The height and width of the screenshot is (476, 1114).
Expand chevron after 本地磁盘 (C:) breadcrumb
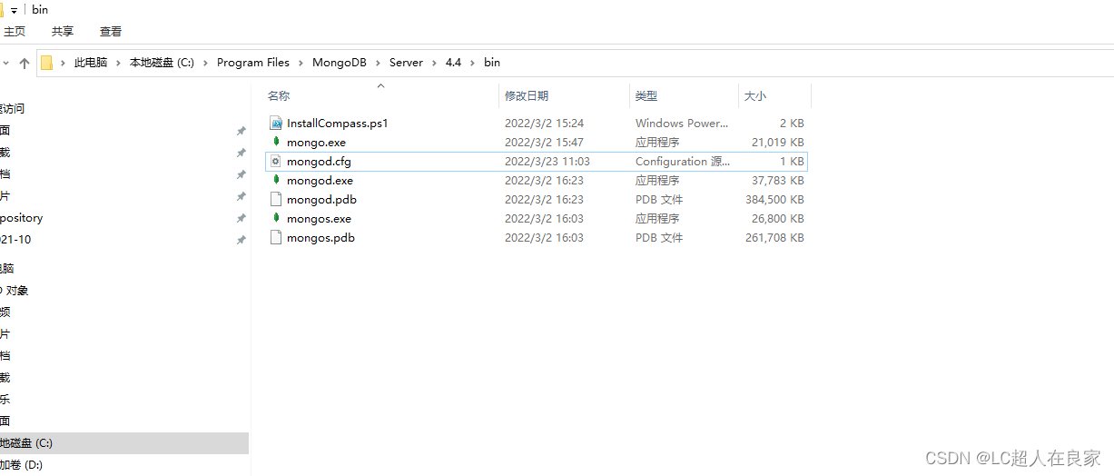point(206,63)
